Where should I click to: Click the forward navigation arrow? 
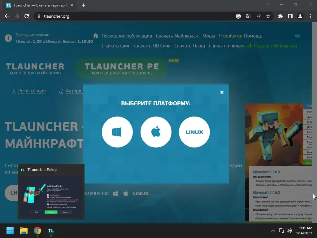pos(17,16)
